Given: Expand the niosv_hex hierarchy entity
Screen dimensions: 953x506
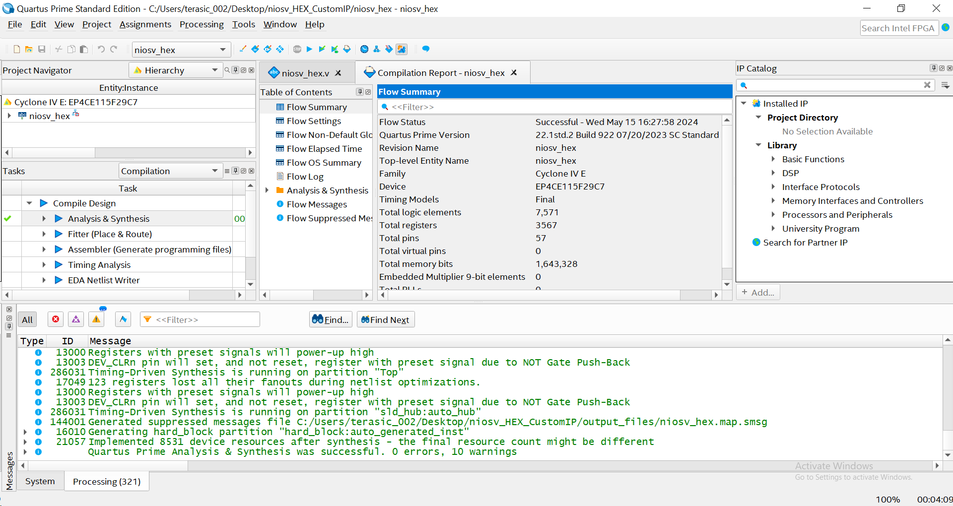Looking at the screenshot, I should [x=9, y=116].
